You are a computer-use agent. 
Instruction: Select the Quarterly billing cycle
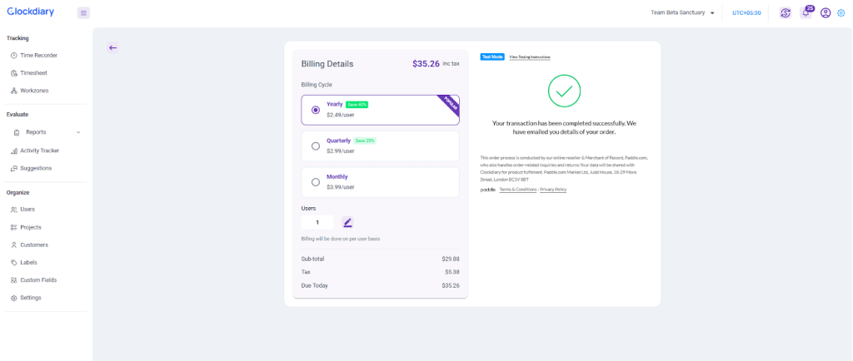316,146
